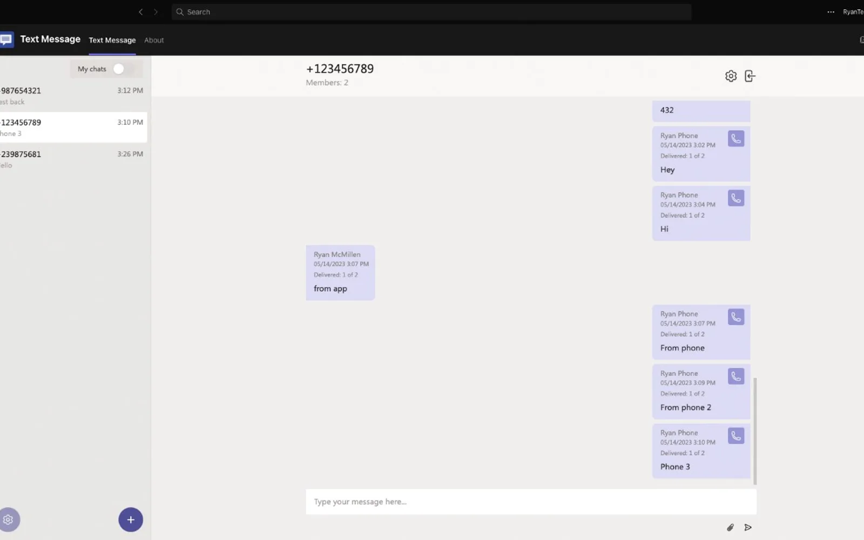The height and width of the screenshot is (540, 864).
Task: Go back using the left navigation arrow
Action: 140,12
